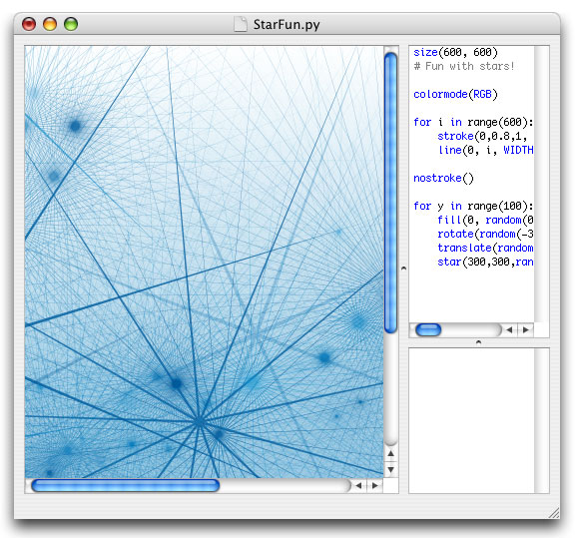This screenshot has height=538, width=578.
Task: Click the blue canvas vertical scroll thumb
Action: [390, 193]
